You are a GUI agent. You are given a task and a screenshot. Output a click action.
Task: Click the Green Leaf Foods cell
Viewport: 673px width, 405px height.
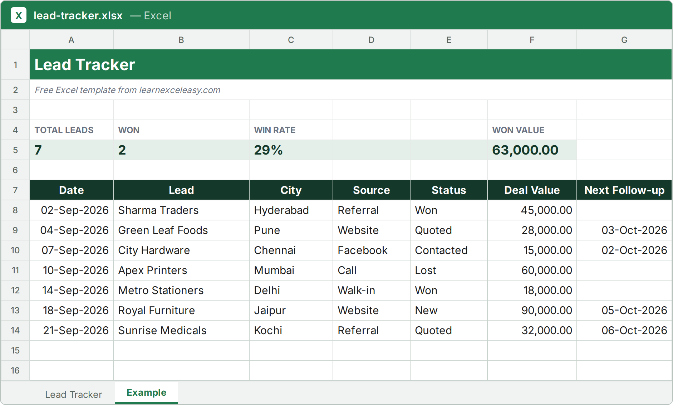[x=181, y=230]
